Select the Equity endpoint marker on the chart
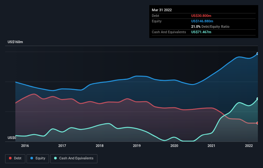Screen dimensions: 263x168 [258, 54]
